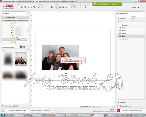Viewport: 146px width, 117px height.
Task: Open the green Chat button
Action: [107, 4]
